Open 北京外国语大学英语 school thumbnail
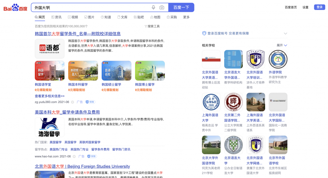The image size is (328, 178). coord(211,59)
